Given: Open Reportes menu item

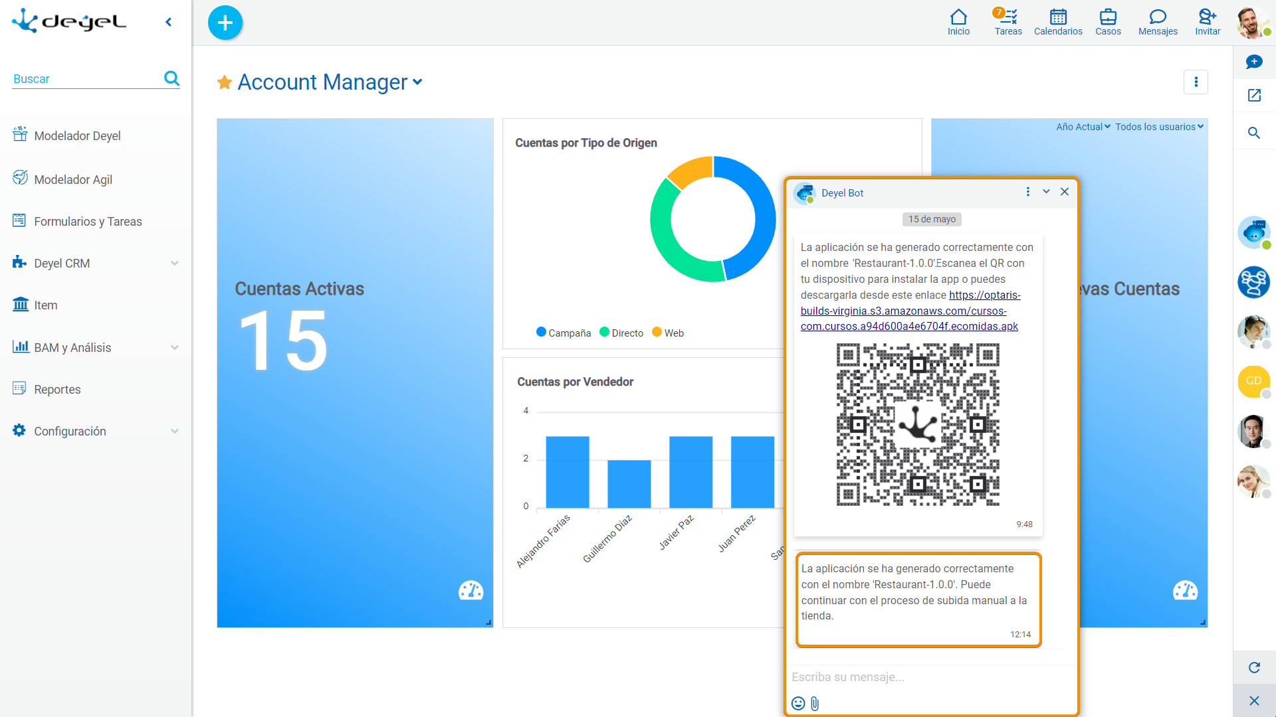Looking at the screenshot, I should pos(57,388).
